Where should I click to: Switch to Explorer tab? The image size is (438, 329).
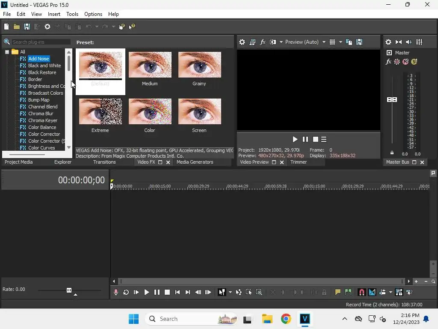pos(63,162)
